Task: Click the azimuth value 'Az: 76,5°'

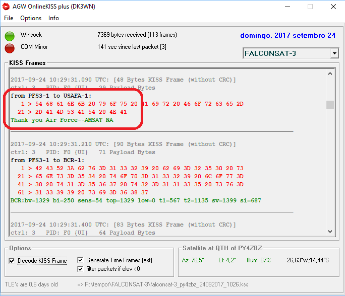Action: tap(193, 260)
